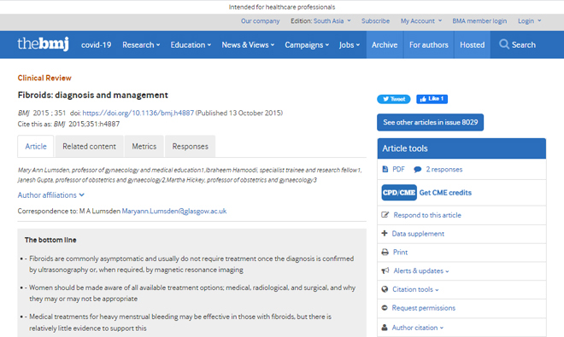The width and height of the screenshot is (564, 337).
Task: Click the BMJ logo
Action: coord(43,44)
